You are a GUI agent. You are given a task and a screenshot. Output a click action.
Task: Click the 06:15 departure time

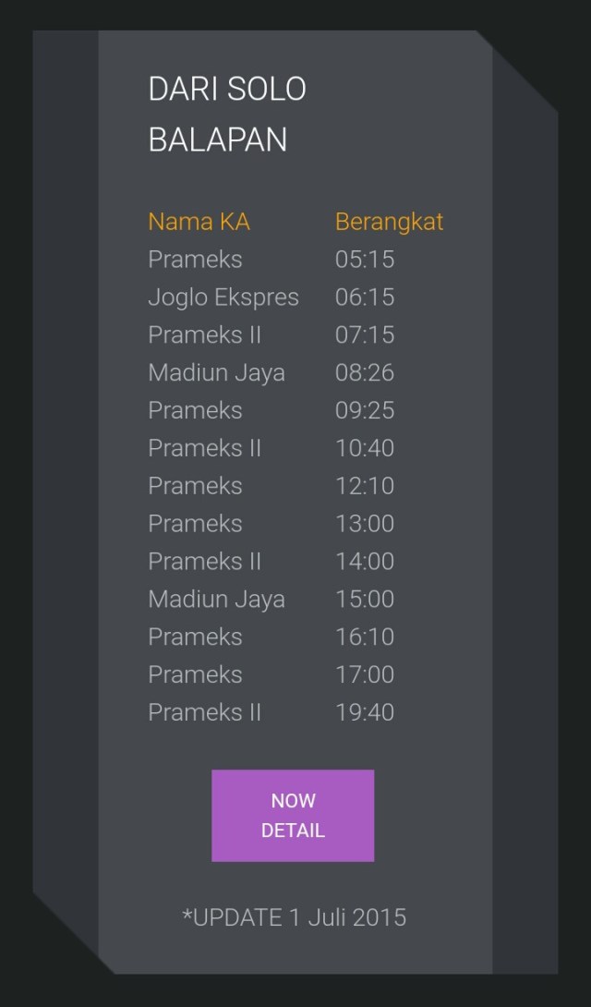point(365,297)
